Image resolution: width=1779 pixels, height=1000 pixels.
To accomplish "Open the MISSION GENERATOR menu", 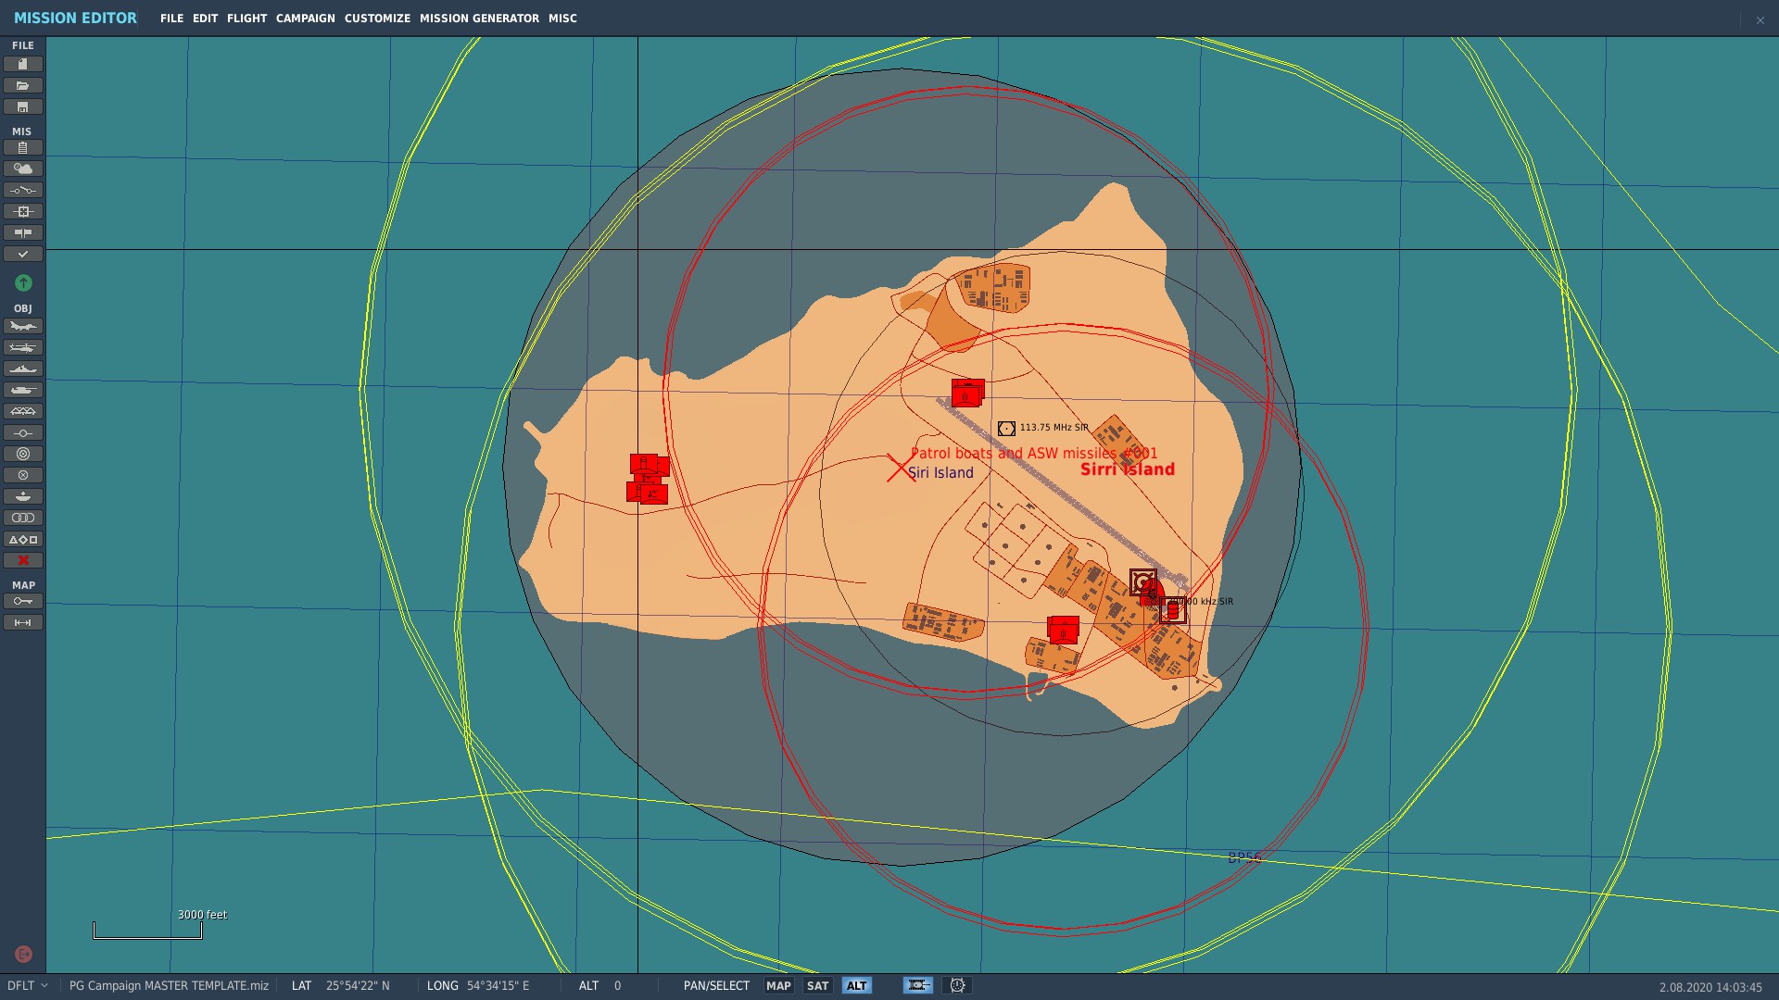I will tap(479, 19).
